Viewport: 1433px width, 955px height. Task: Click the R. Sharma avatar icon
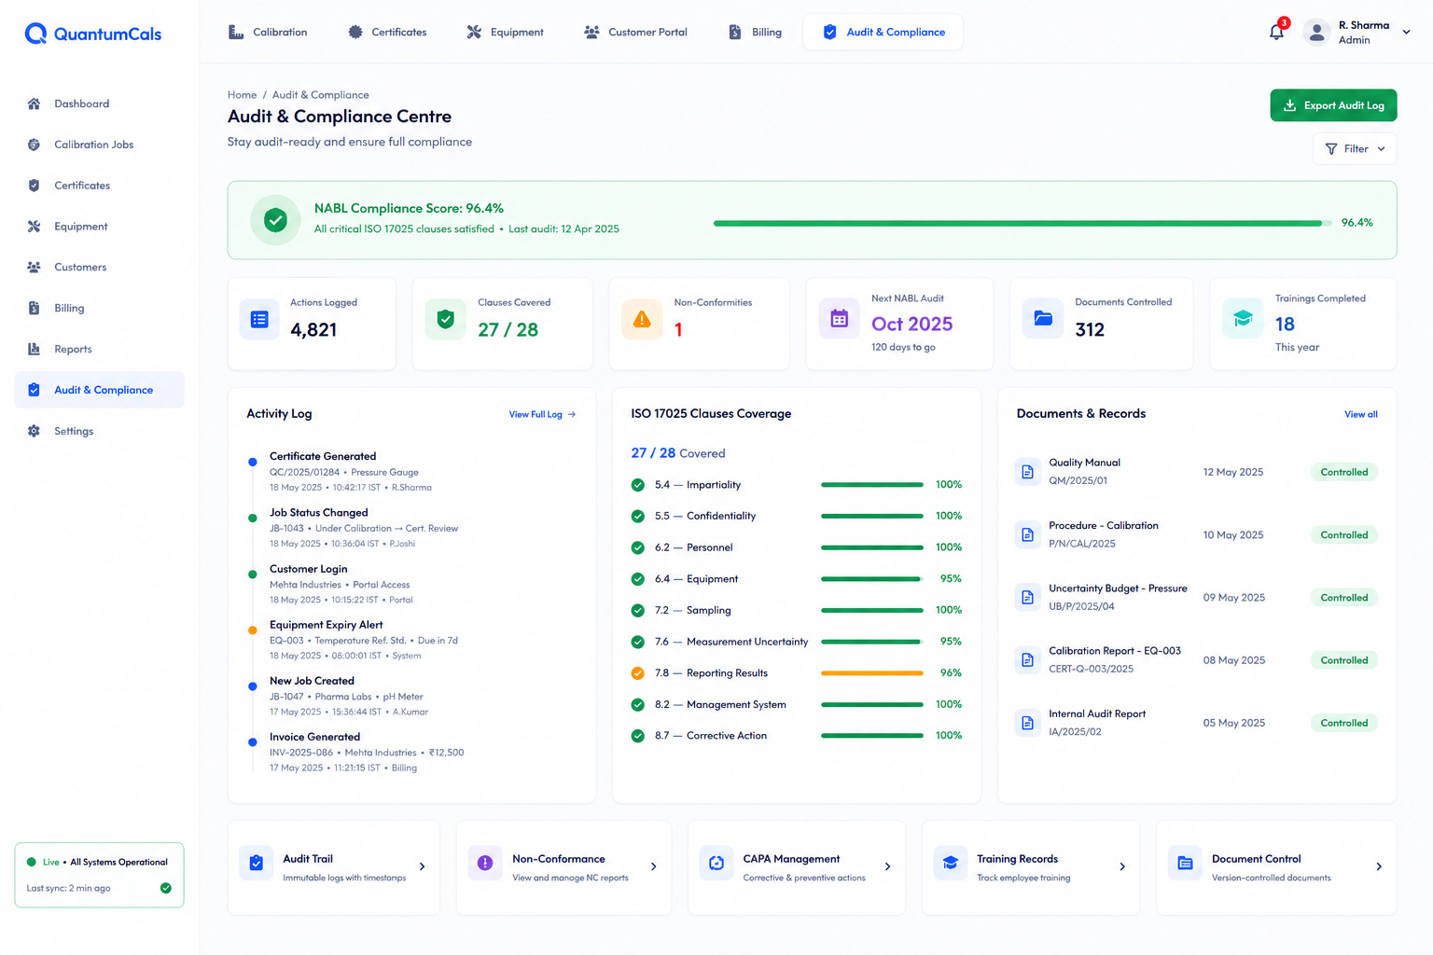[x=1316, y=32]
